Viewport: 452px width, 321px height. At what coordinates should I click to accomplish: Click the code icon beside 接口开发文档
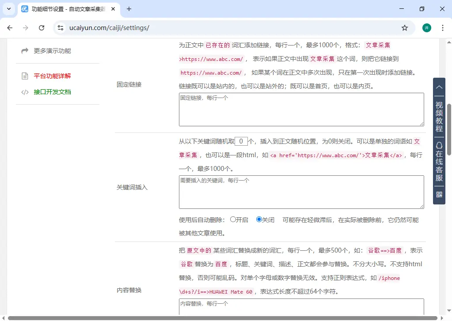pyautogui.click(x=26, y=92)
